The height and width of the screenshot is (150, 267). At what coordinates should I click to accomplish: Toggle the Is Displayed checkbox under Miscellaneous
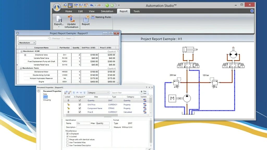pos(68,134)
